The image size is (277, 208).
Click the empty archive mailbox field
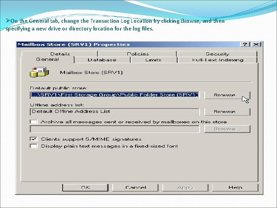[115, 129]
